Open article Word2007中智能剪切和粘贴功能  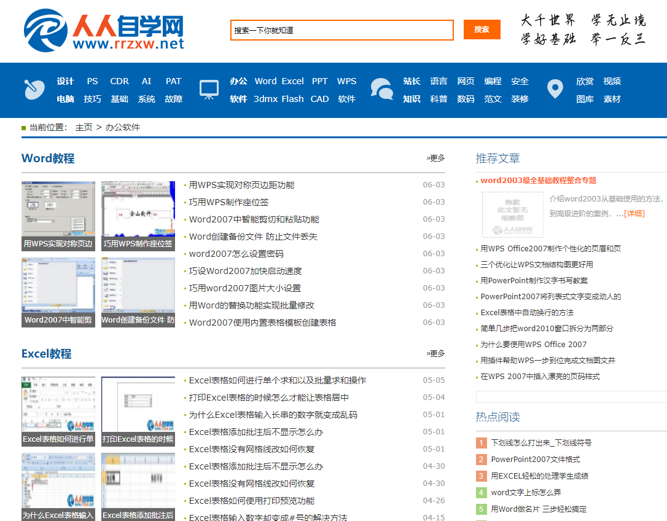click(x=254, y=219)
